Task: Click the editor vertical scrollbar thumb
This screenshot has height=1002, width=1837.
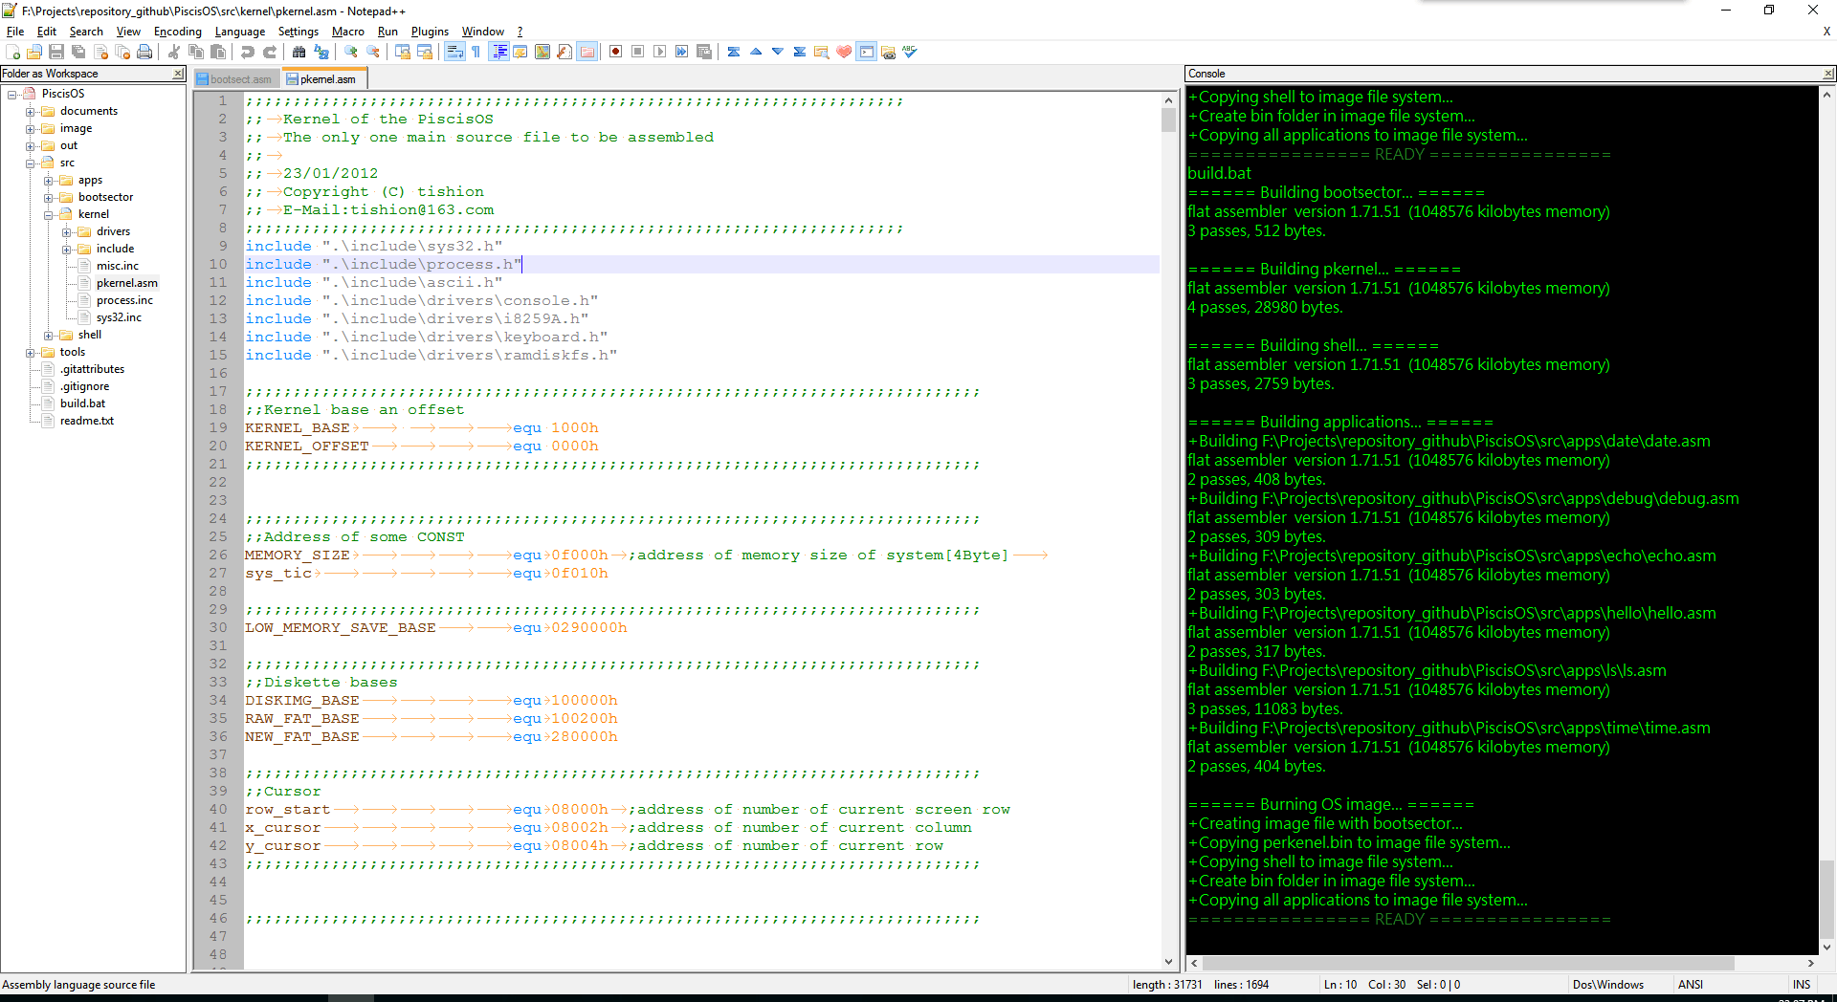Action: (x=1168, y=120)
